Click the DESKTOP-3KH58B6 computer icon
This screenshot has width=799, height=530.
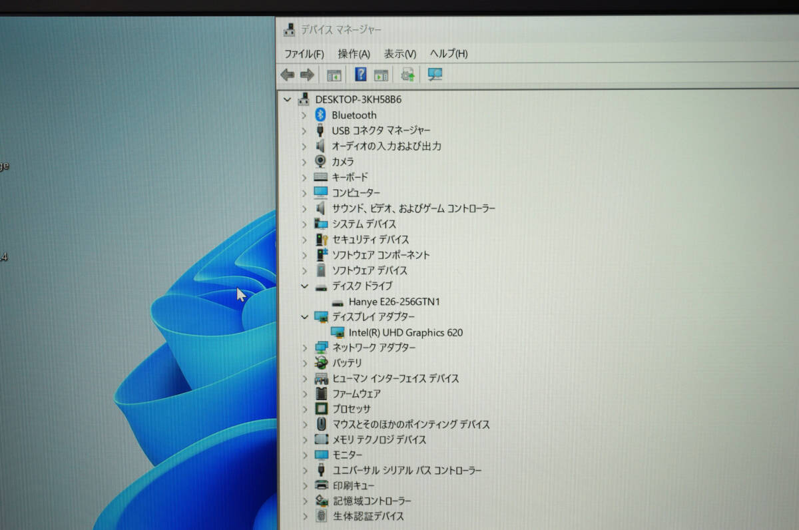pyautogui.click(x=304, y=99)
